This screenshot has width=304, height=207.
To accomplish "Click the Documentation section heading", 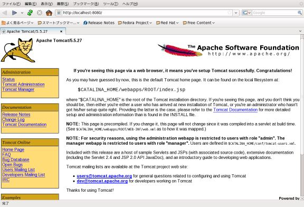I will click(17, 107).
